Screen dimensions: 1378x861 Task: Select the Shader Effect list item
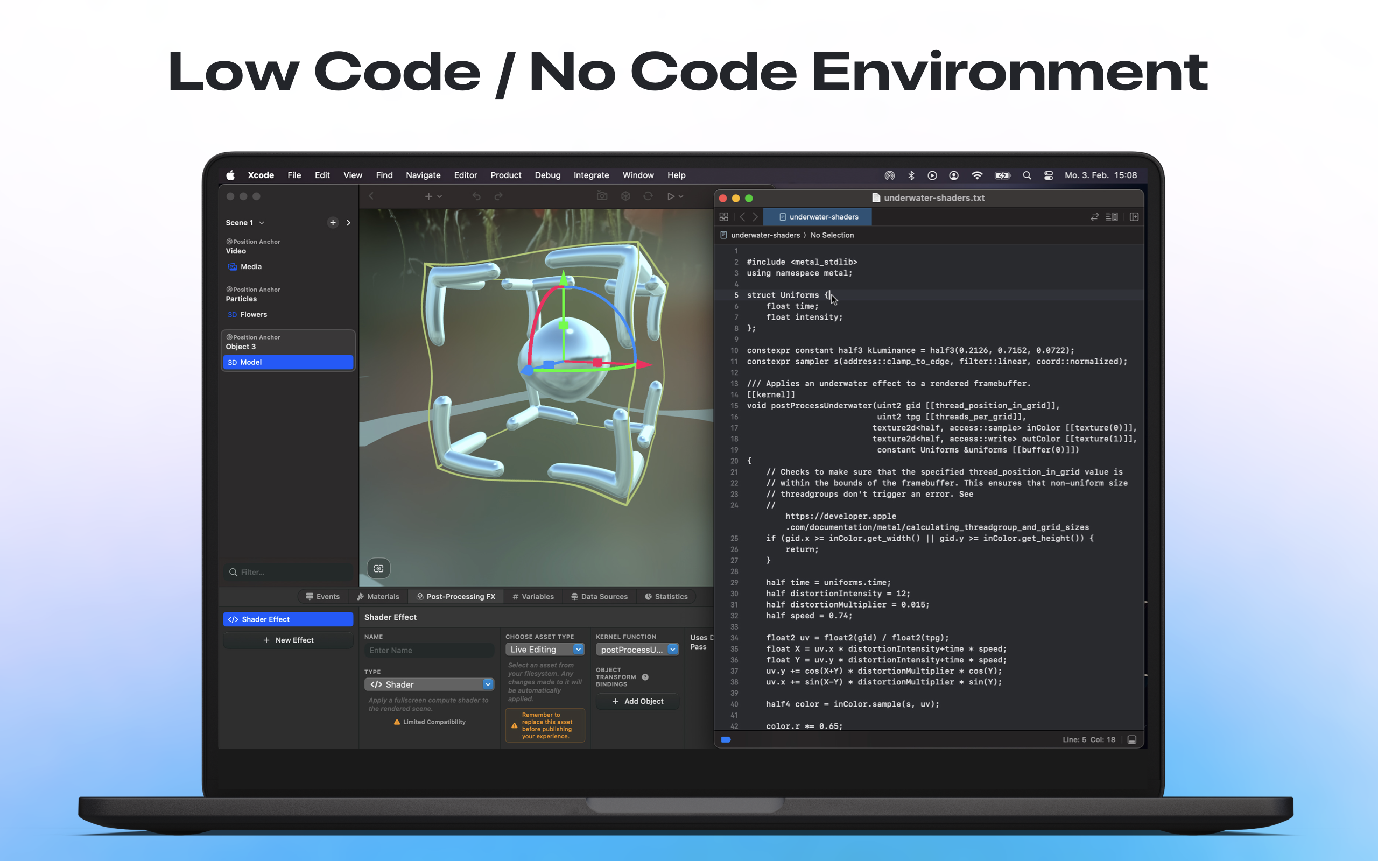coord(287,619)
